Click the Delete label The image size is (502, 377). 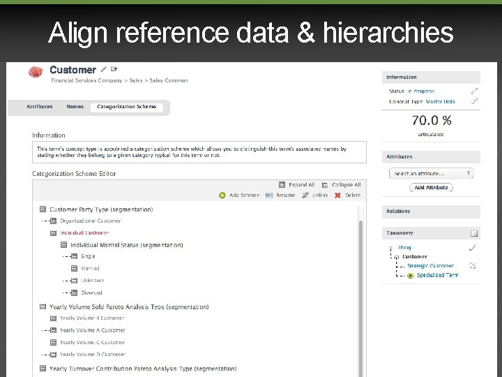(x=353, y=195)
